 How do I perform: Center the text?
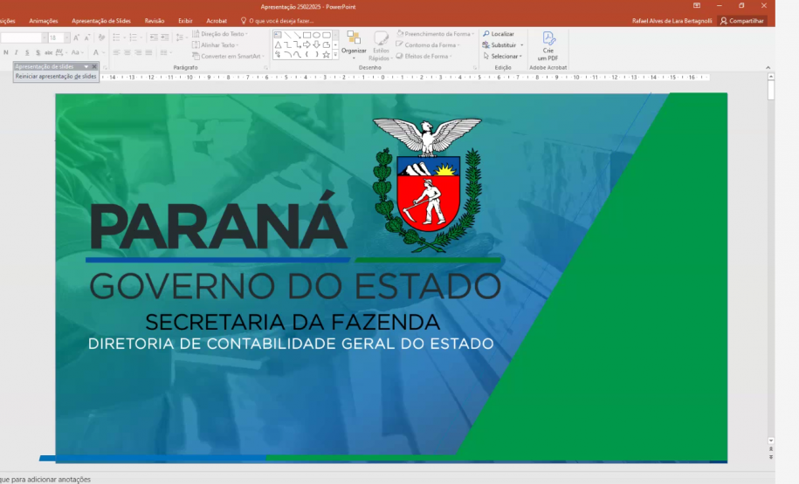tap(127, 52)
